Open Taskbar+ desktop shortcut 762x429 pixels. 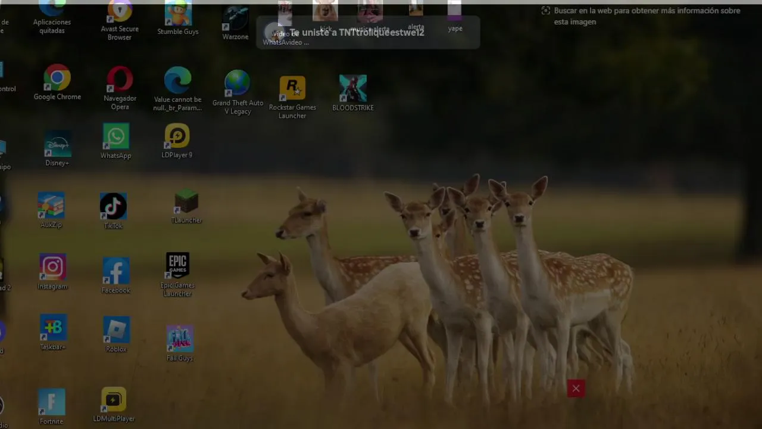coord(53,332)
